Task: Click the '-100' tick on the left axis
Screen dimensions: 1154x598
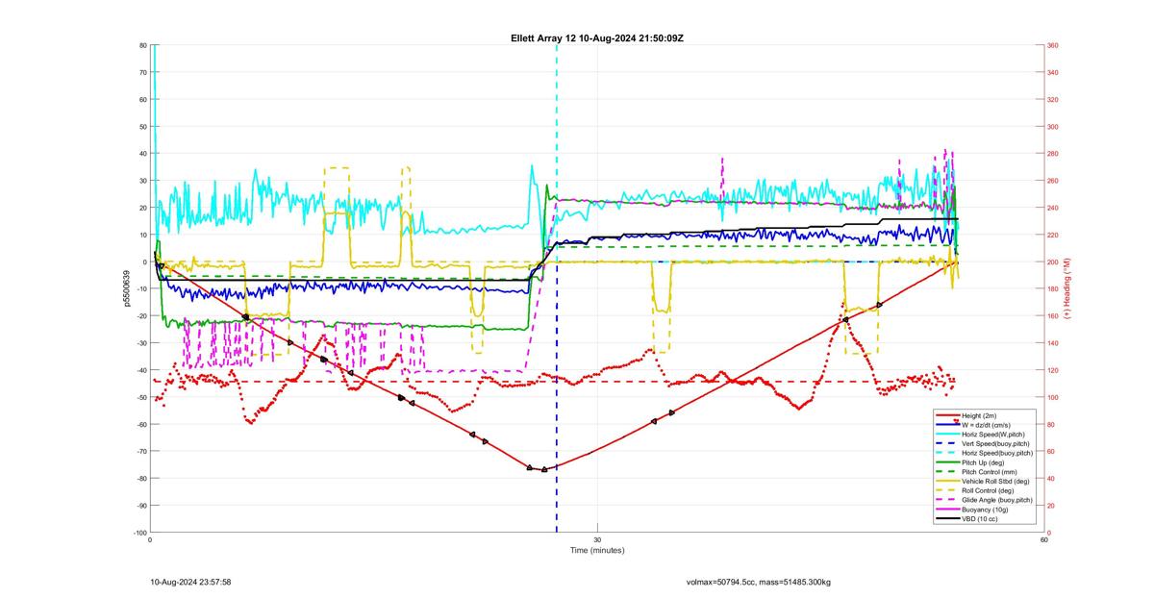Action: click(x=139, y=533)
